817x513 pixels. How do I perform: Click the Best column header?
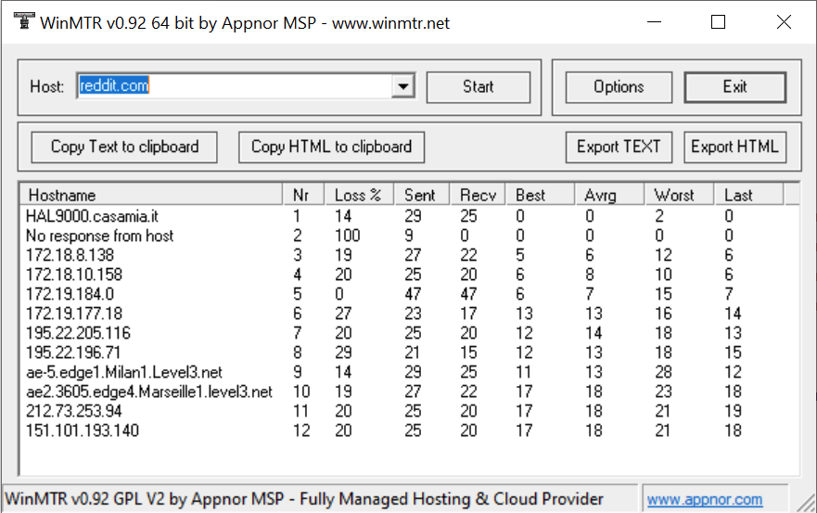[541, 195]
